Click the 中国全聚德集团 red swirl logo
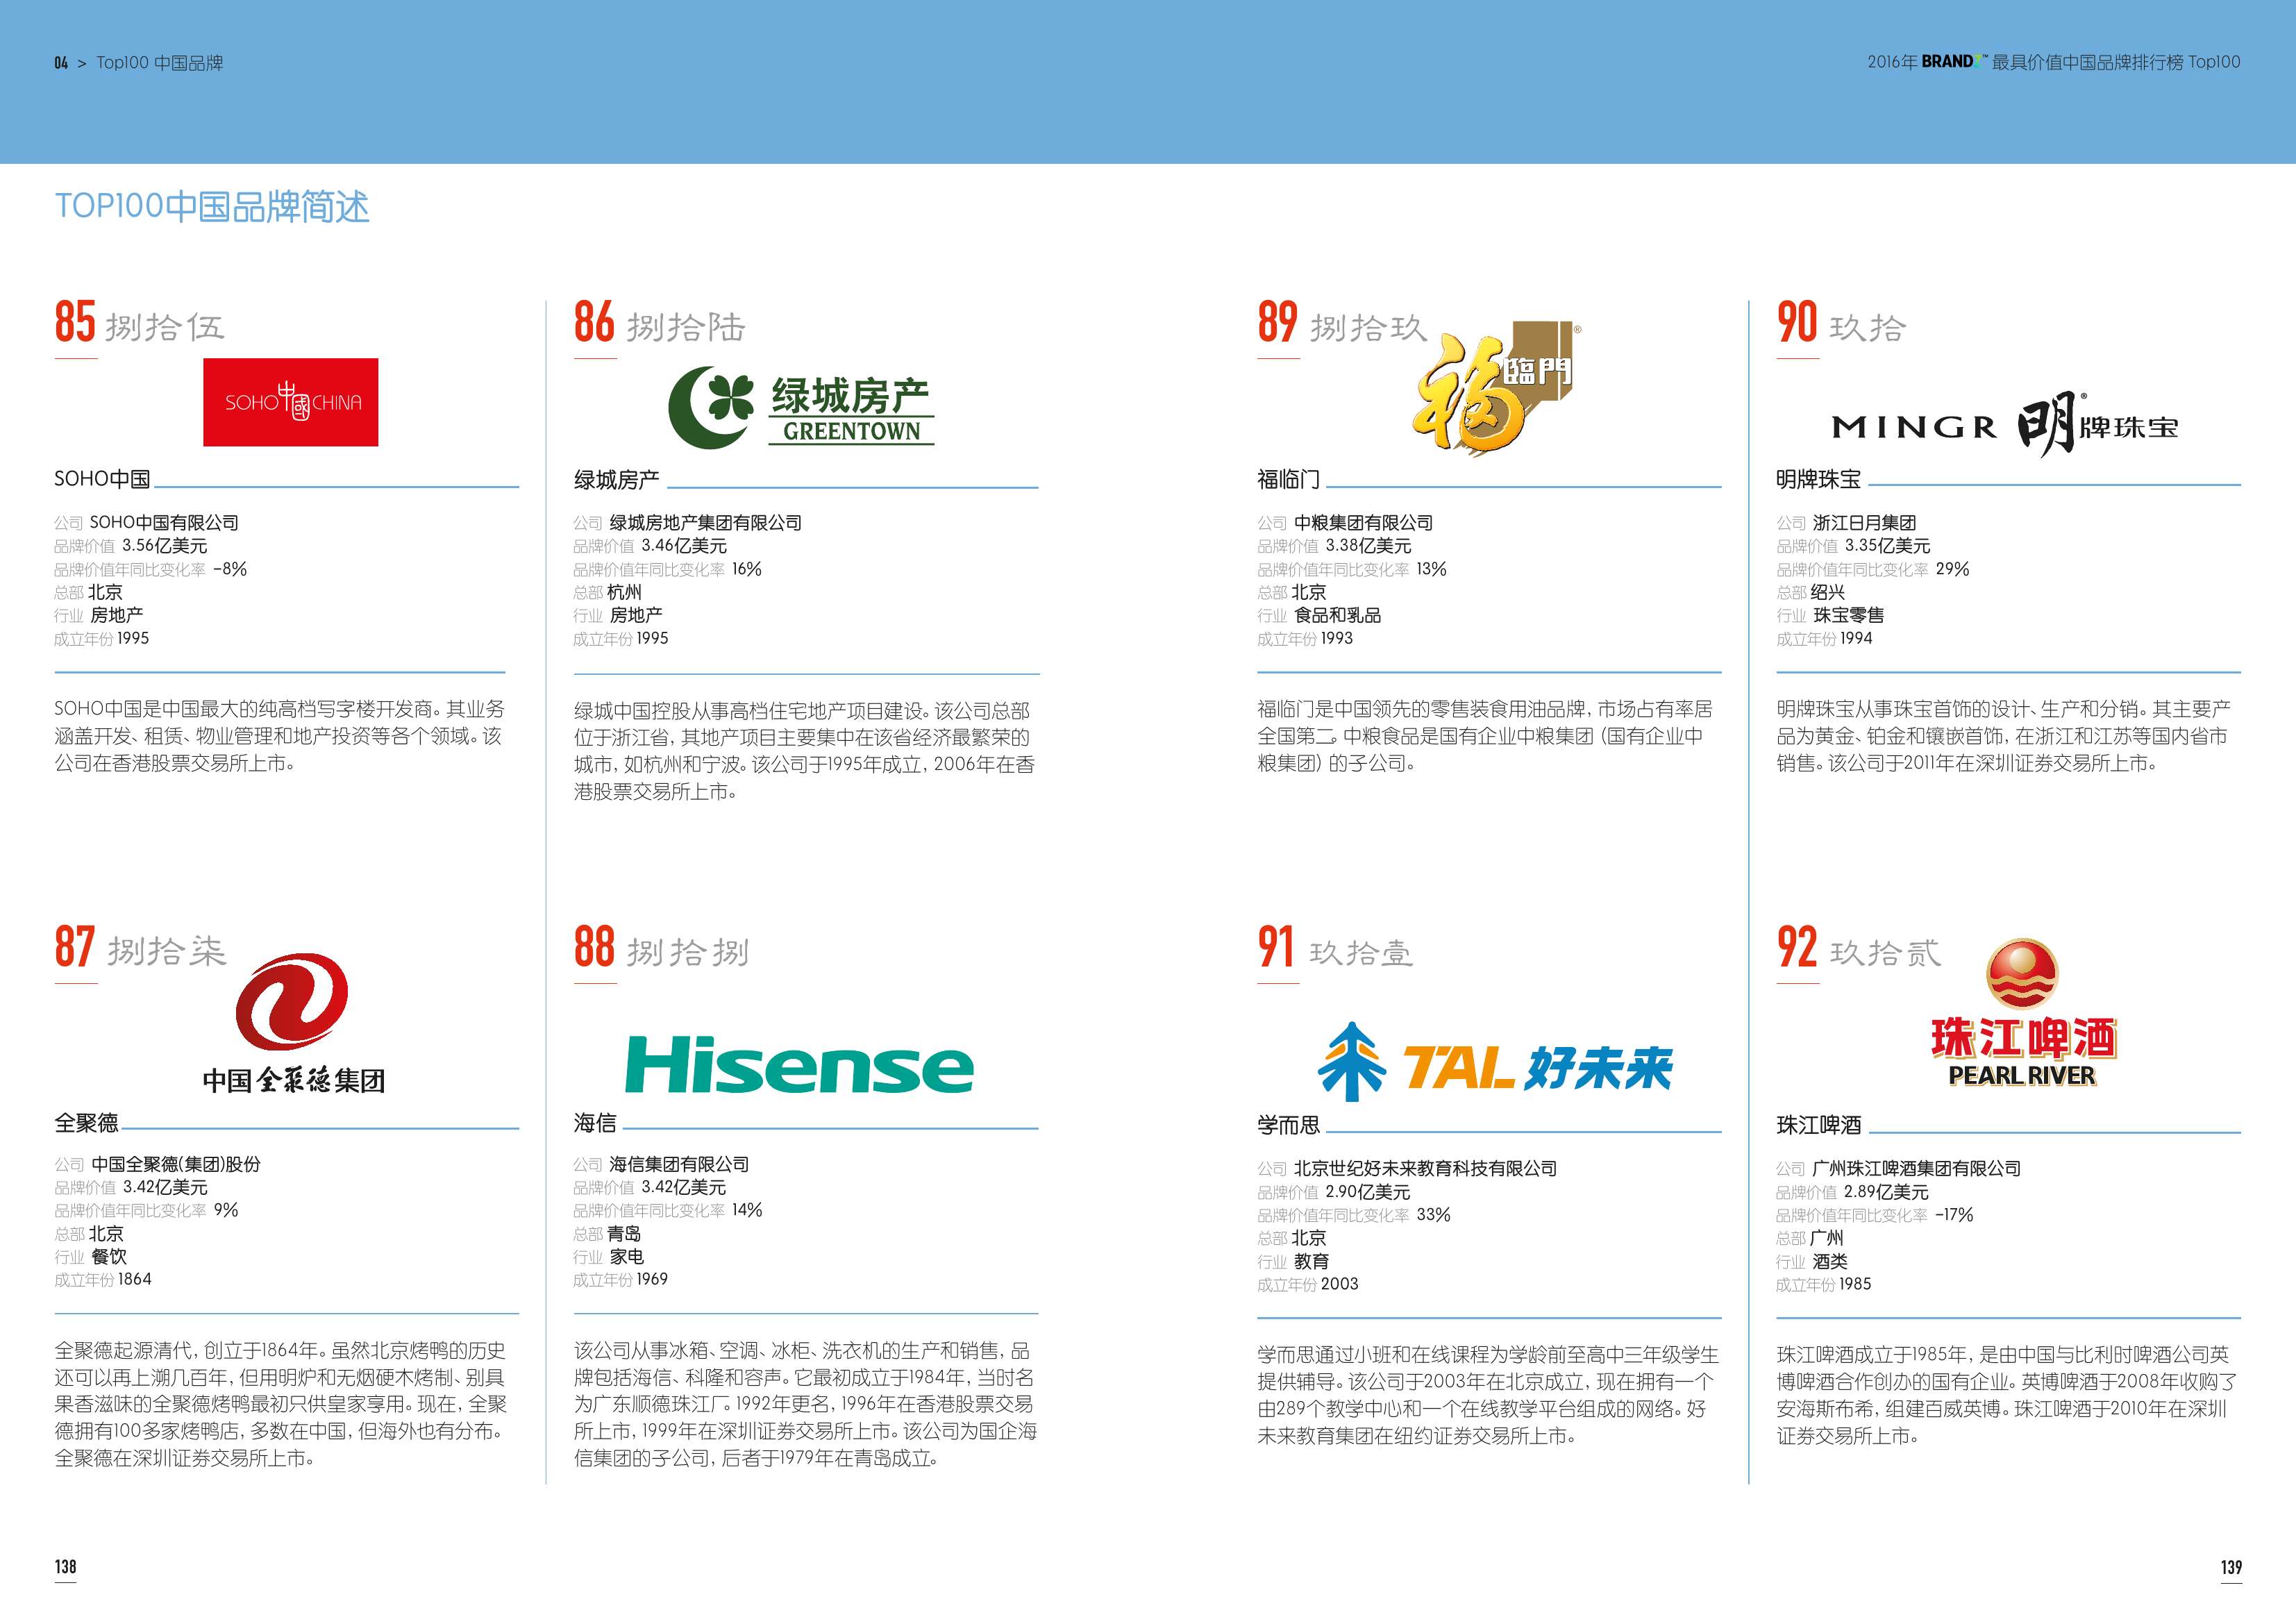The width and height of the screenshot is (2296, 1624). coord(293,1024)
